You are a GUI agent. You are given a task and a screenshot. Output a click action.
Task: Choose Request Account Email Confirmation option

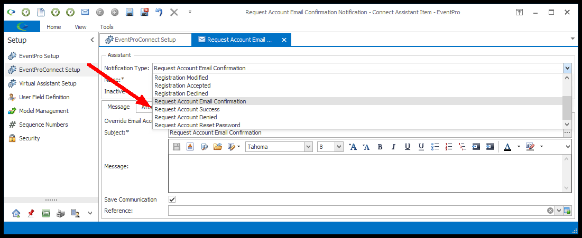pyautogui.click(x=200, y=101)
